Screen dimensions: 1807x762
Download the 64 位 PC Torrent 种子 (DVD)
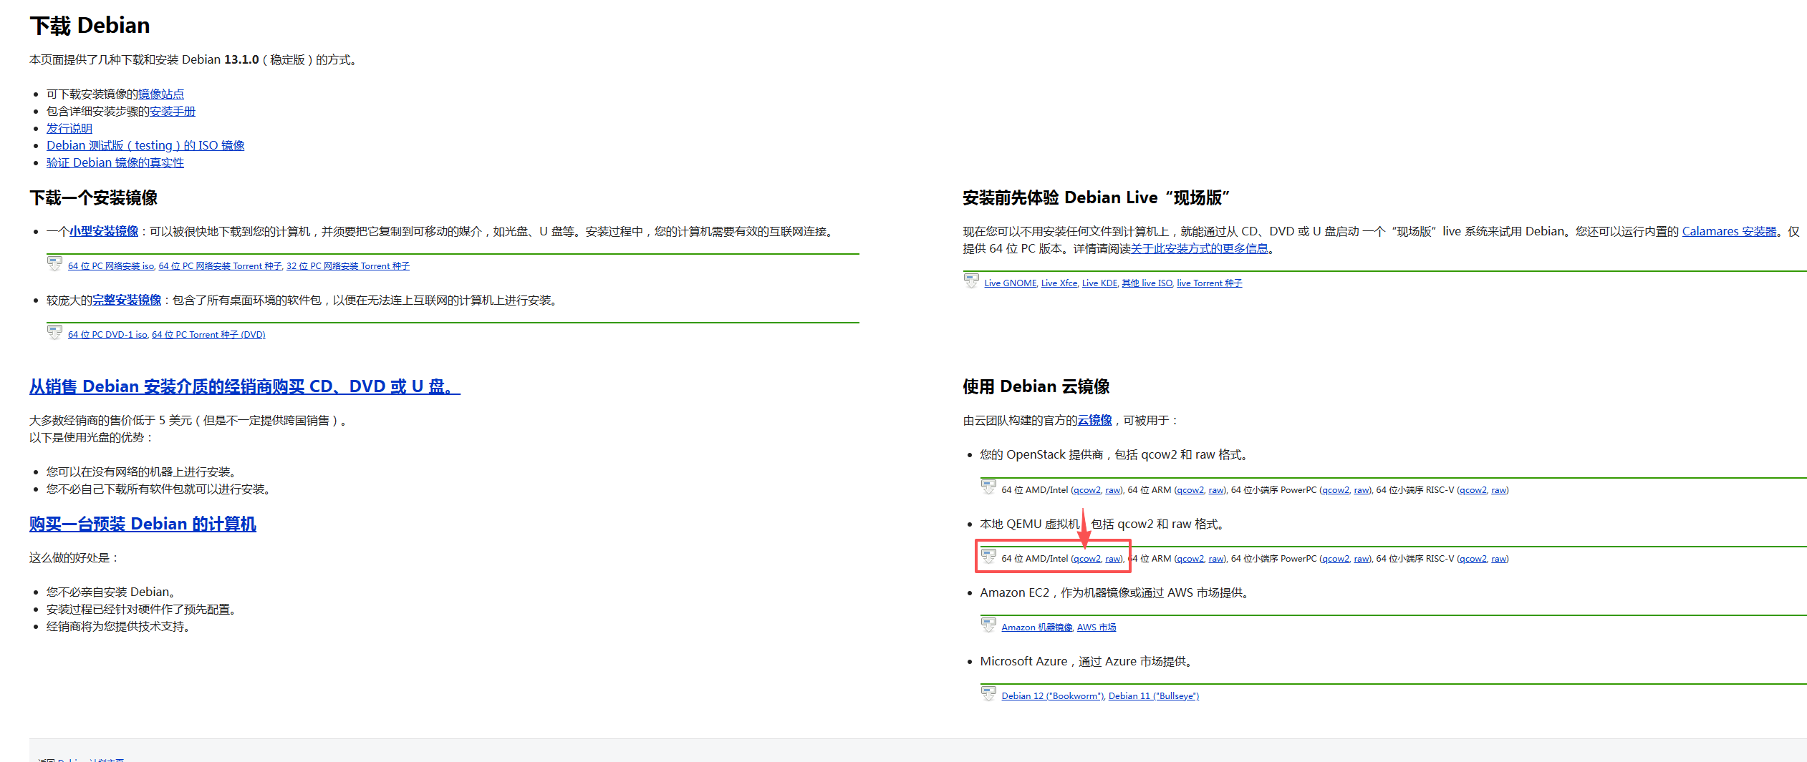pos(208,335)
